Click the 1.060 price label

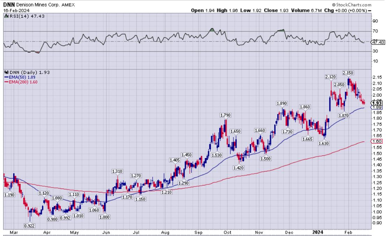point(94,210)
